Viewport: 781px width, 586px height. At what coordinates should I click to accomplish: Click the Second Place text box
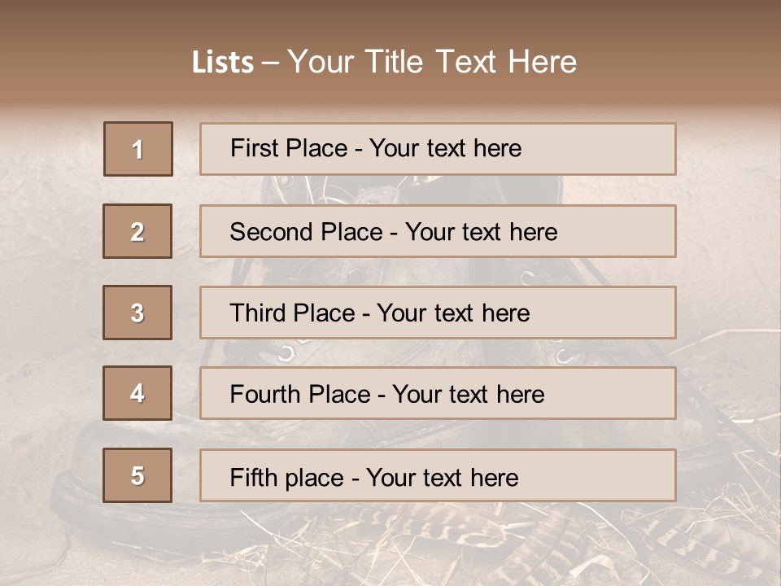click(x=438, y=231)
